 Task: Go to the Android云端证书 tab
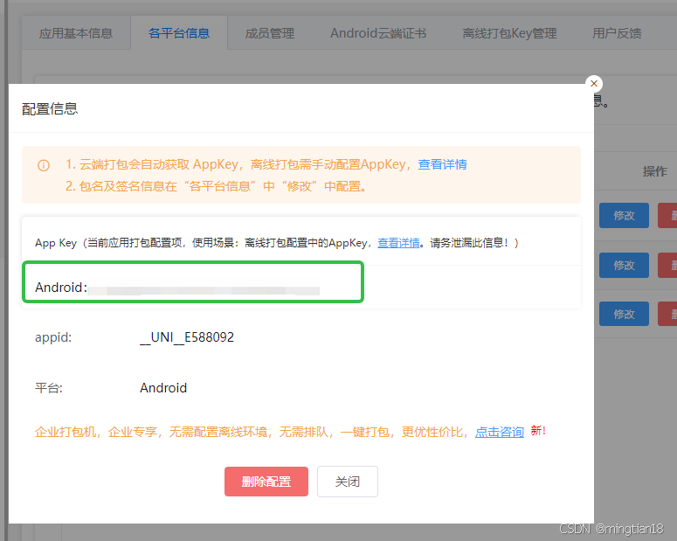pos(378,33)
